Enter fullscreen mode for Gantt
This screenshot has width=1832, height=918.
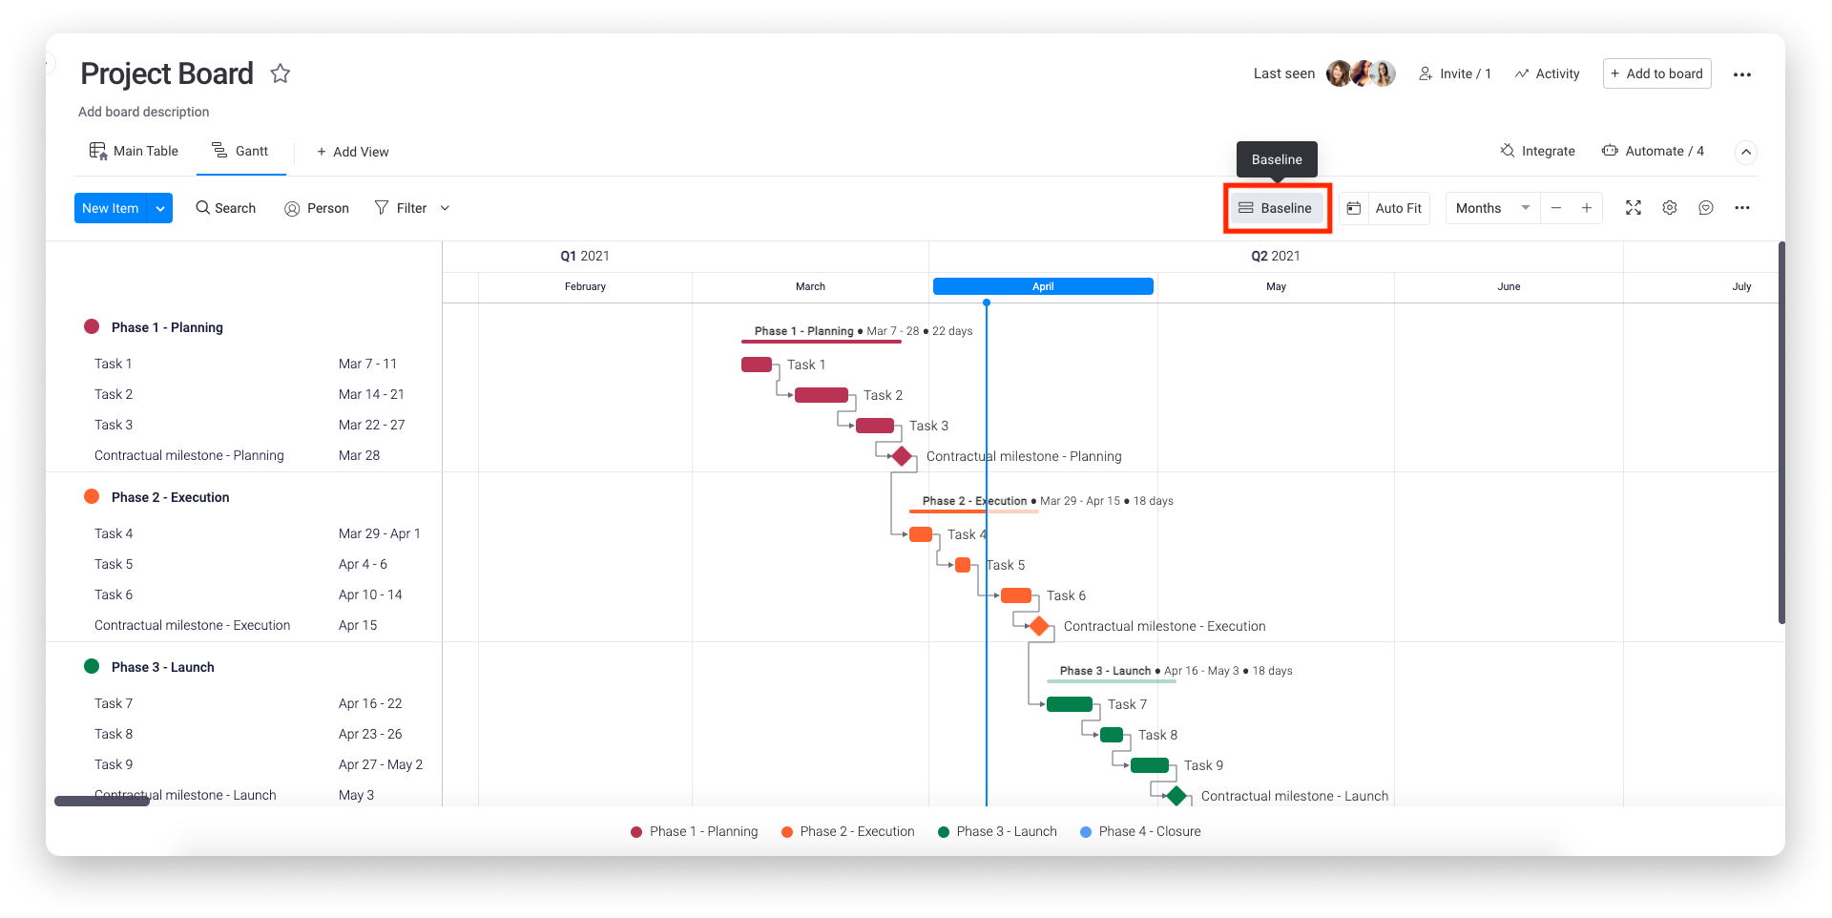pos(1634,208)
